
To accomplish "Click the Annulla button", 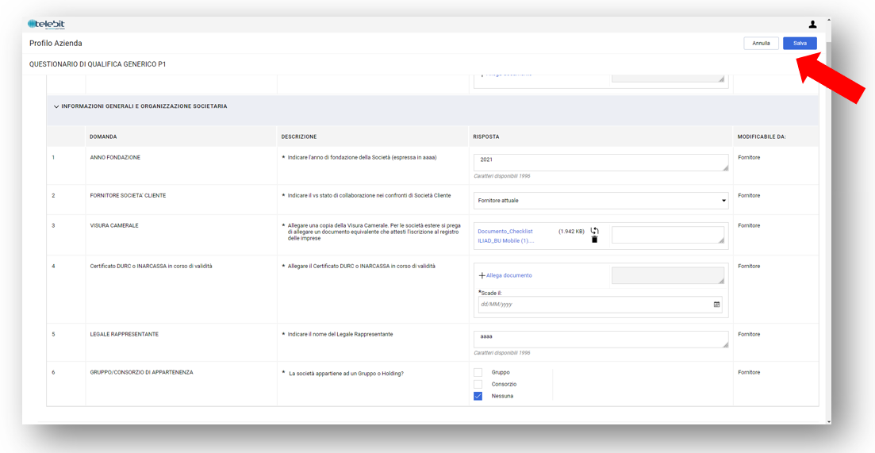I will pos(761,44).
